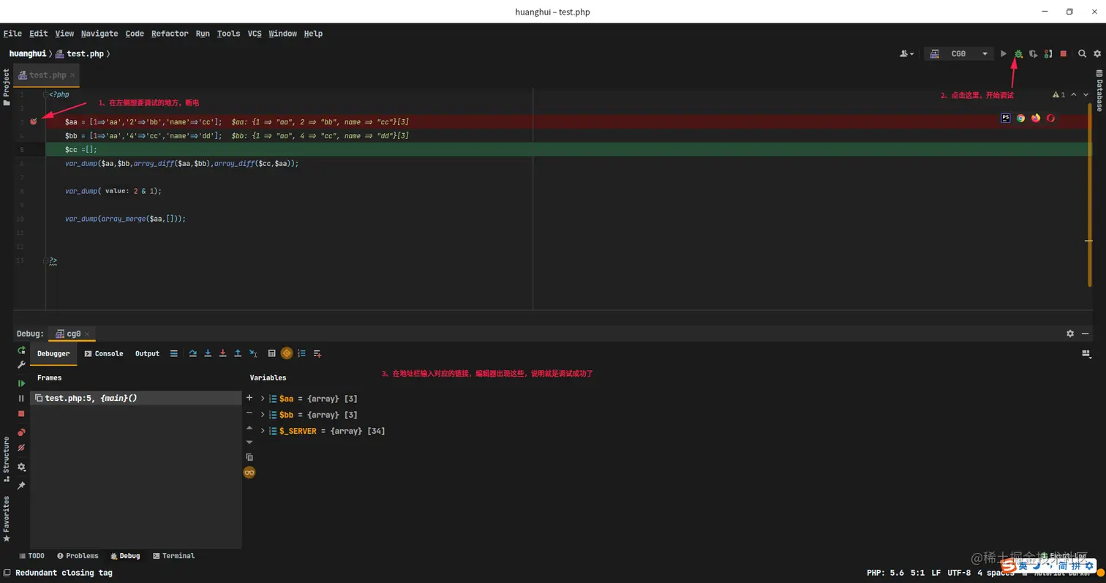This screenshot has height=583, width=1106.
Task: Click the Run to Cursor icon
Action: (253, 353)
